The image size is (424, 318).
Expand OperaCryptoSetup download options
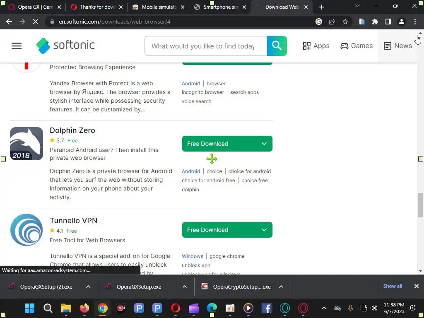[x=281, y=287]
